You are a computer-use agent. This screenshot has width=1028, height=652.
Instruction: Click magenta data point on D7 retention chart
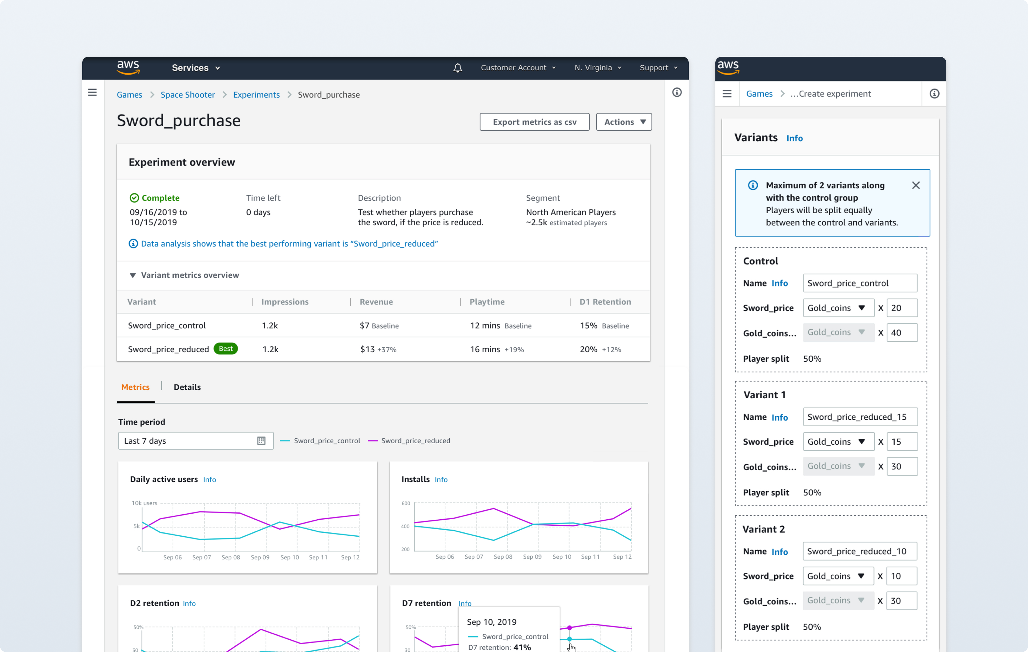click(570, 628)
